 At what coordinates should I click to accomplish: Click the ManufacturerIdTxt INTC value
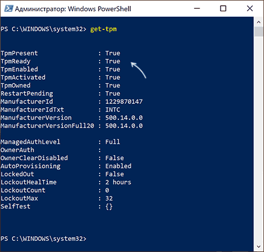pos(113,110)
